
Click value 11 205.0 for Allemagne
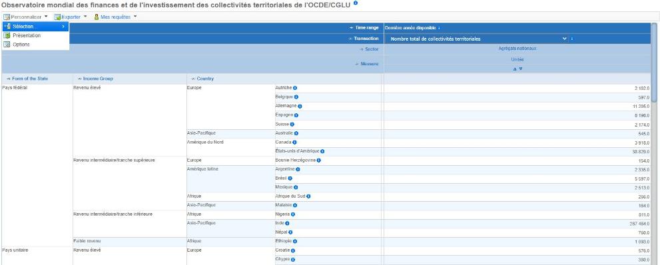[641, 107]
